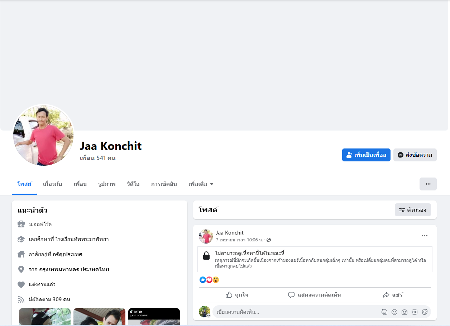Switch to the เพื่อน tab
This screenshot has height=326, width=450.
click(x=80, y=184)
